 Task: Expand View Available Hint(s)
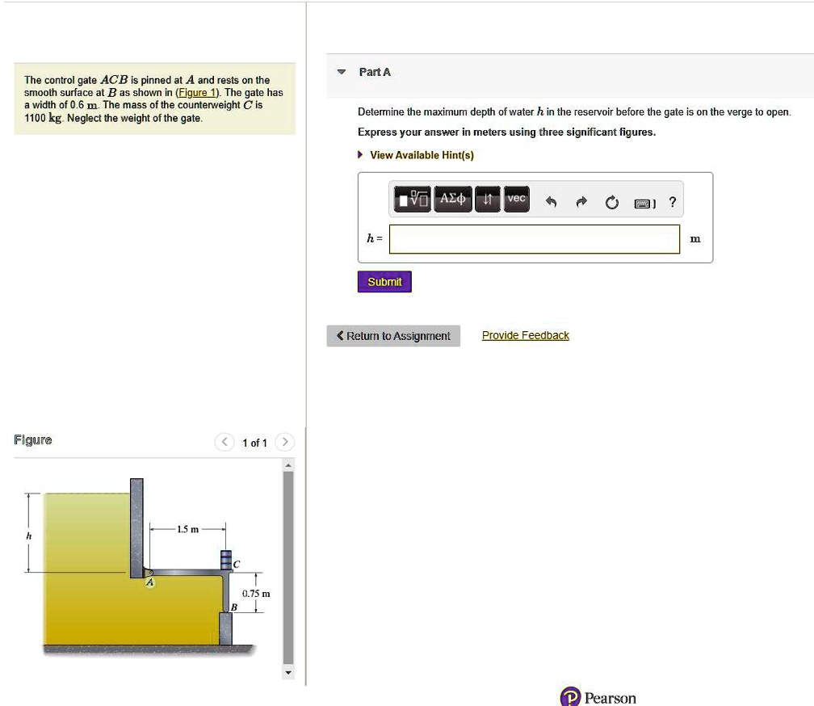tap(421, 155)
